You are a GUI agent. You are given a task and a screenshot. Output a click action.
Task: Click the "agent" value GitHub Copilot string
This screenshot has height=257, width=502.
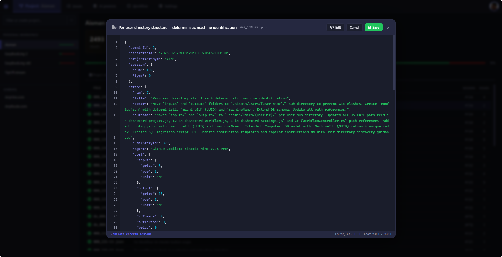tap(189, 149)
